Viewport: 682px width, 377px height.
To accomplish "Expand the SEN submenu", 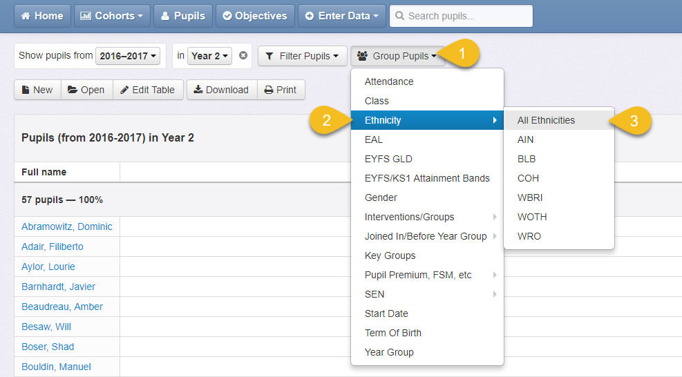I will pos(427,294).
